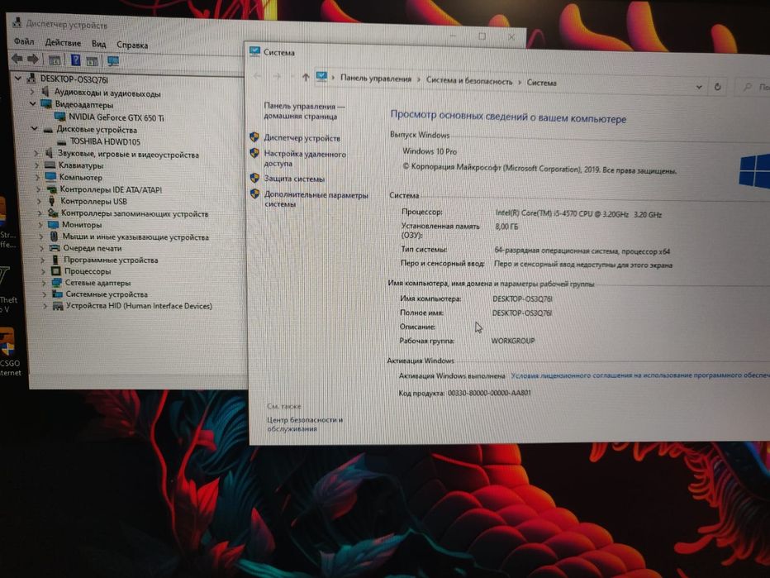Expand the Мониторы node
The image size is (770, 578).
pos(40,225)
